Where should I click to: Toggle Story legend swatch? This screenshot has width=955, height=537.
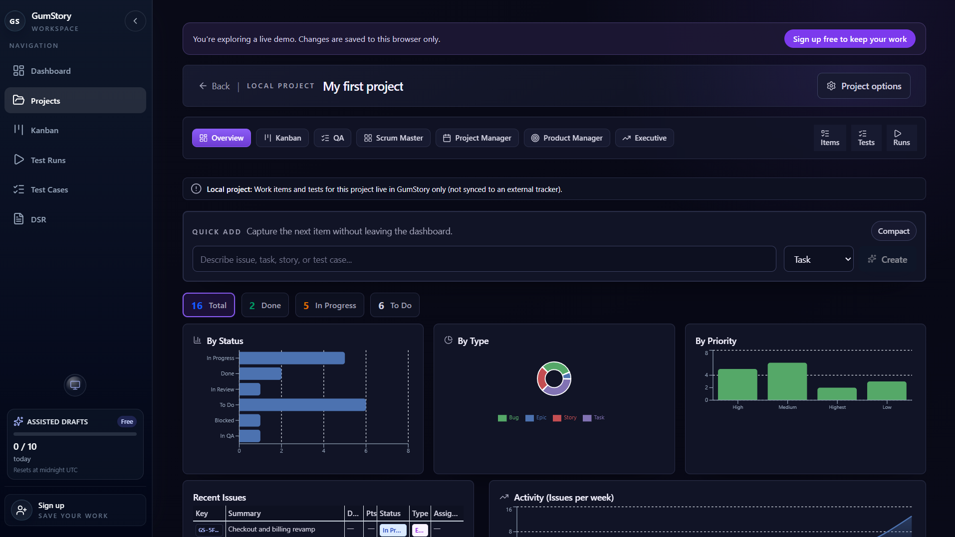tap(557, 418)
